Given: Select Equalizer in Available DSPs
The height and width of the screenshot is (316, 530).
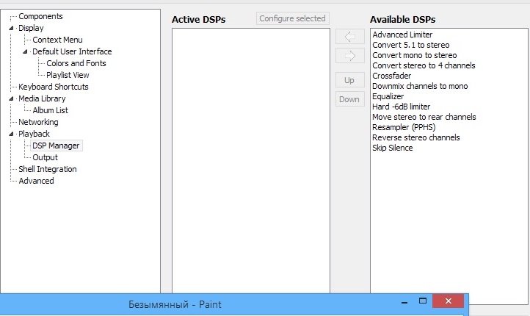Looking at the screenshot, I should coord(388,96).
